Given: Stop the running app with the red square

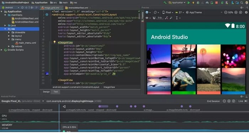Looking at the screenshot, I should pos(216,3).
